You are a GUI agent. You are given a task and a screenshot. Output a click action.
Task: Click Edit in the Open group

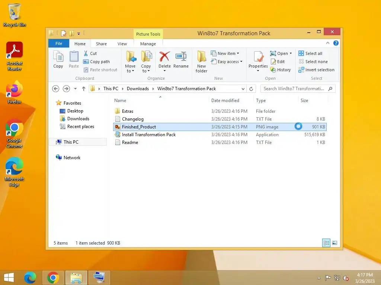pos(278,62)
